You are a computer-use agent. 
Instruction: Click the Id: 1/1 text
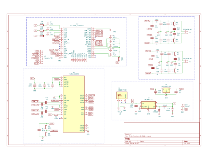pyautogui.click(x=187, y=143)
